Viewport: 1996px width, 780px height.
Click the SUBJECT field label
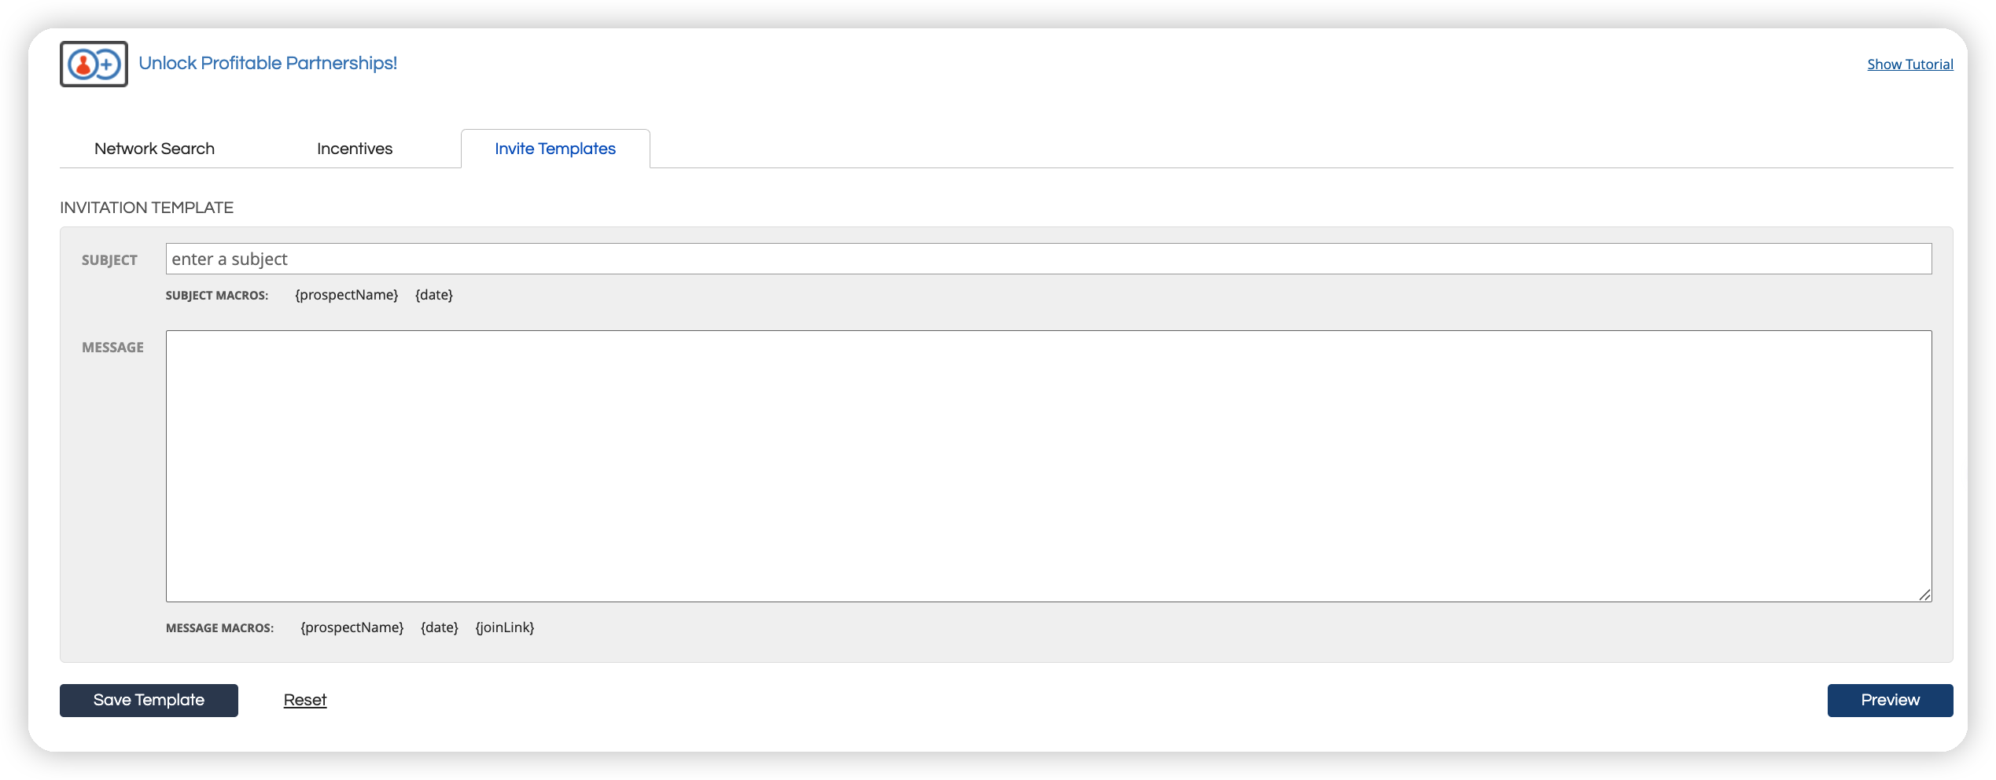pyautogui.click(x=109, y=260)
